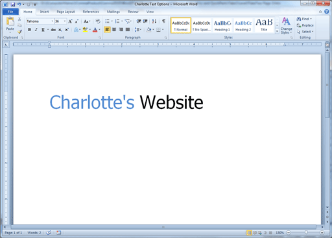
Task: Click the Save icon in quick access toolbar
Action: coord(12,5)
